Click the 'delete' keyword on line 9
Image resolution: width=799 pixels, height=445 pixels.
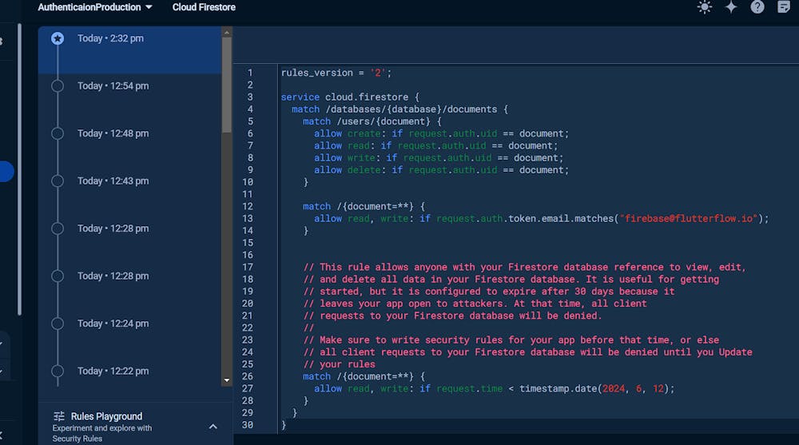pos(364,169)
